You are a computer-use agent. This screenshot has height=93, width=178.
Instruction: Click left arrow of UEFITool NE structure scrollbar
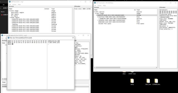click(3, 79)
